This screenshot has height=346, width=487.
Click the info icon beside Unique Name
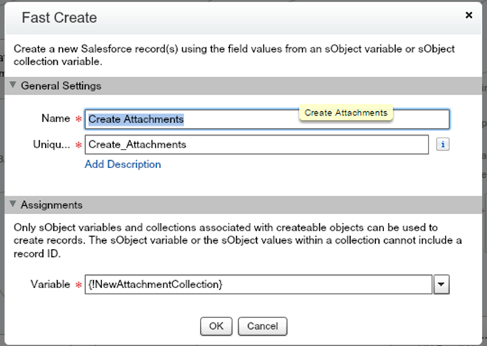tap(443, 144)
